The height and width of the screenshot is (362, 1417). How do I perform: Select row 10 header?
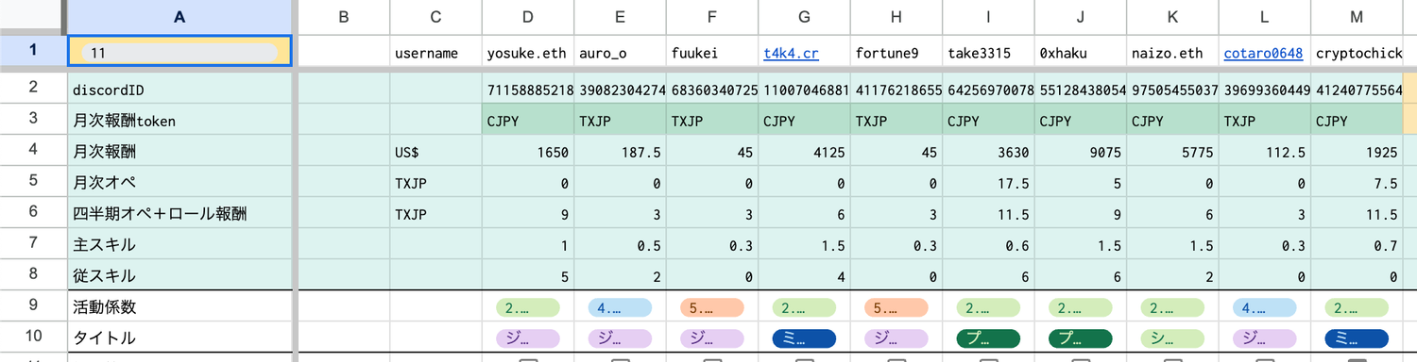[33, 337]
